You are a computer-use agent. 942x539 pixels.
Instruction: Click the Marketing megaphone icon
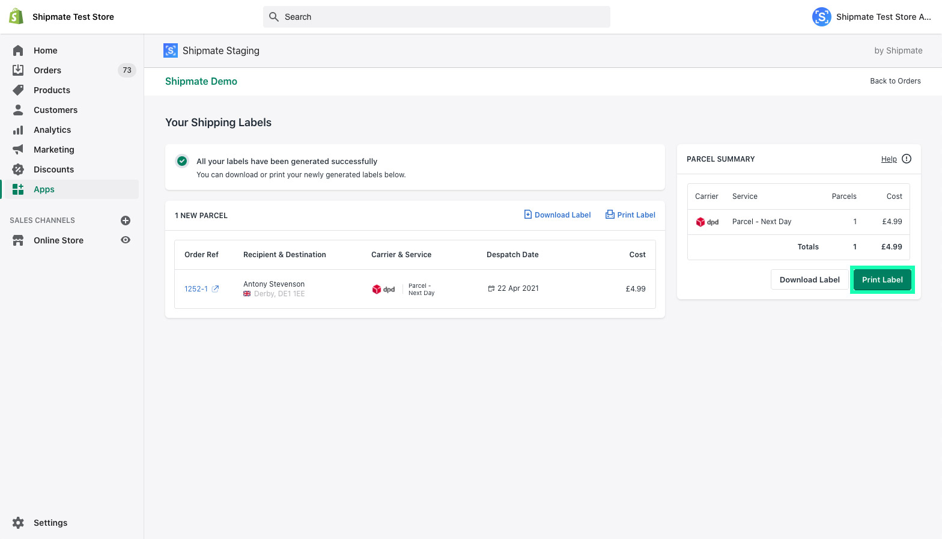(18, 150)
